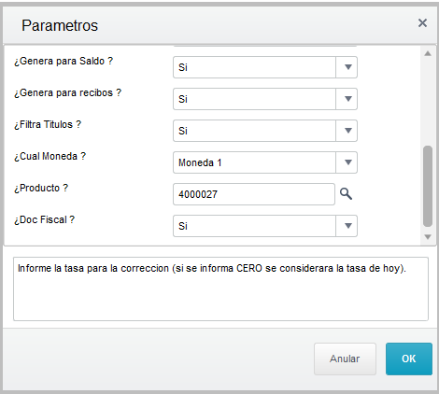Click the Anular button
This screenshot has height=394, width=439.
345,359
